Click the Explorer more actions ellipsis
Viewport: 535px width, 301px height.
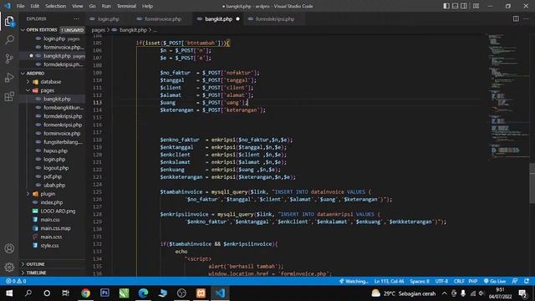click(x=76, y=19)
